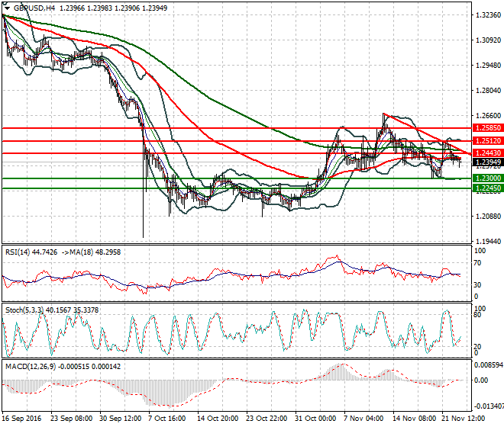Screen dimensions: 504x427
Task: Click the 23 Oct 22:00 time label
Action: (x=267, y=419)
